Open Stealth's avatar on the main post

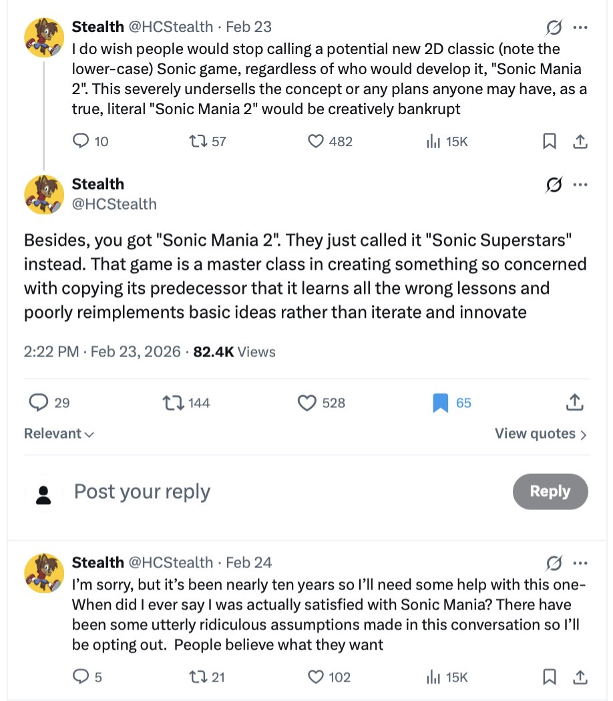[x=44, y=194]
